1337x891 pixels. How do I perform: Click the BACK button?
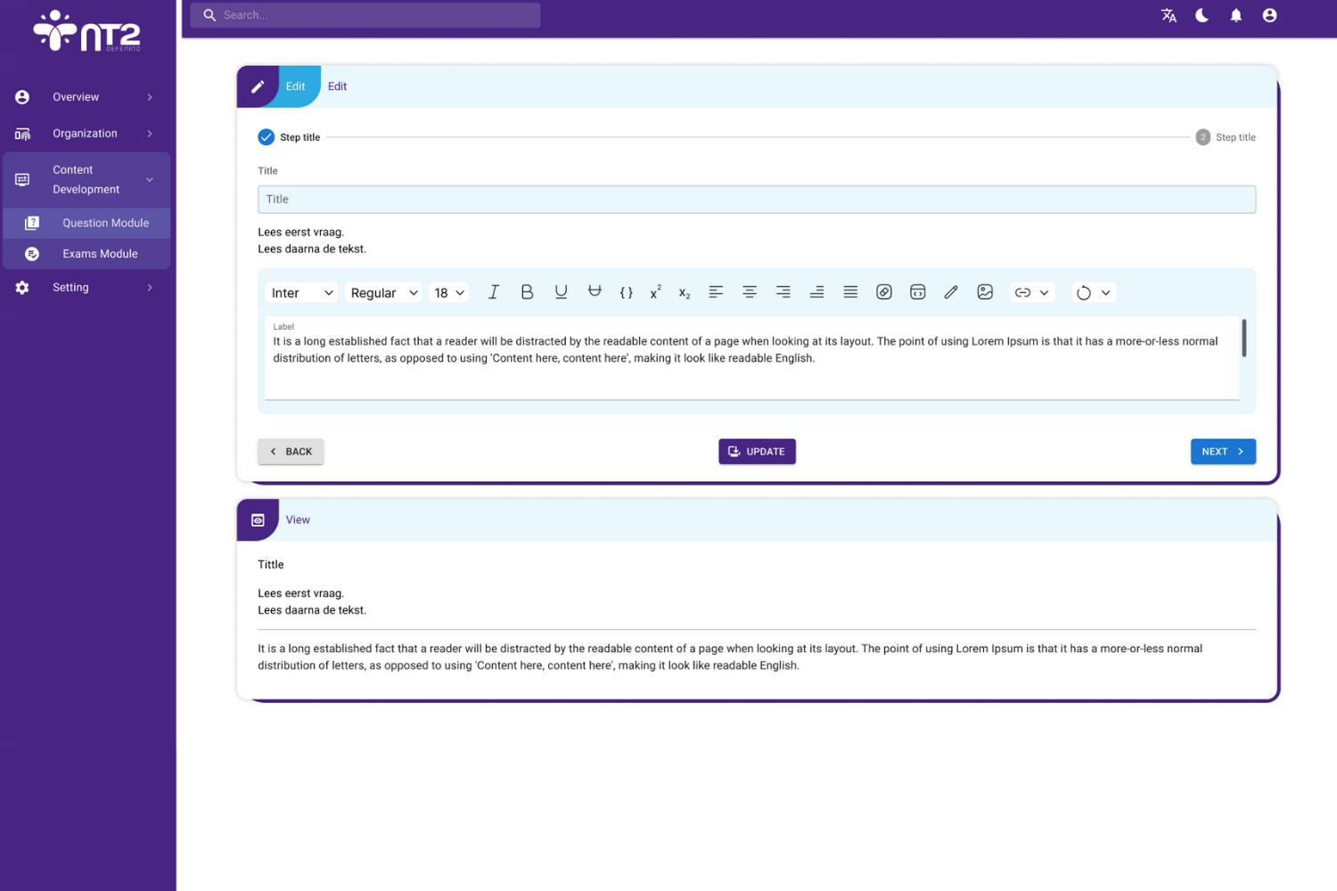tap(291, 452)
